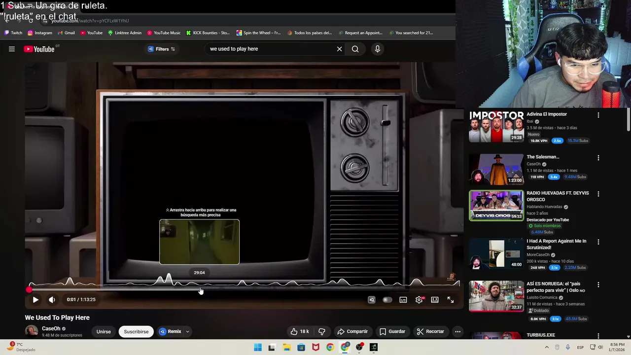Toggle the autoplay switch

[x=387, y=300]
